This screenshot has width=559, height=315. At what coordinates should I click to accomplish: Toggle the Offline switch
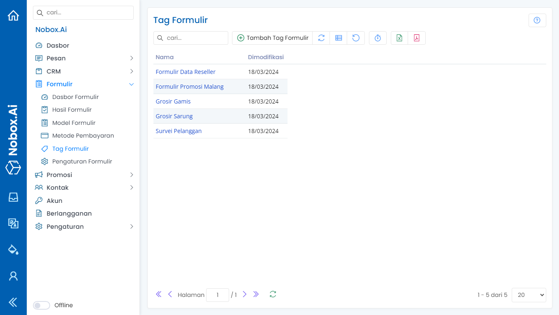[x=42, y=305]
